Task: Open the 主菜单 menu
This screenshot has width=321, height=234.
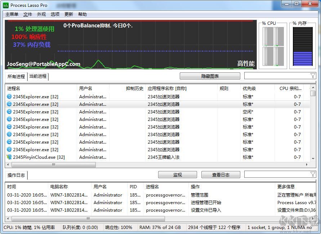Action: tap(12, 14)
